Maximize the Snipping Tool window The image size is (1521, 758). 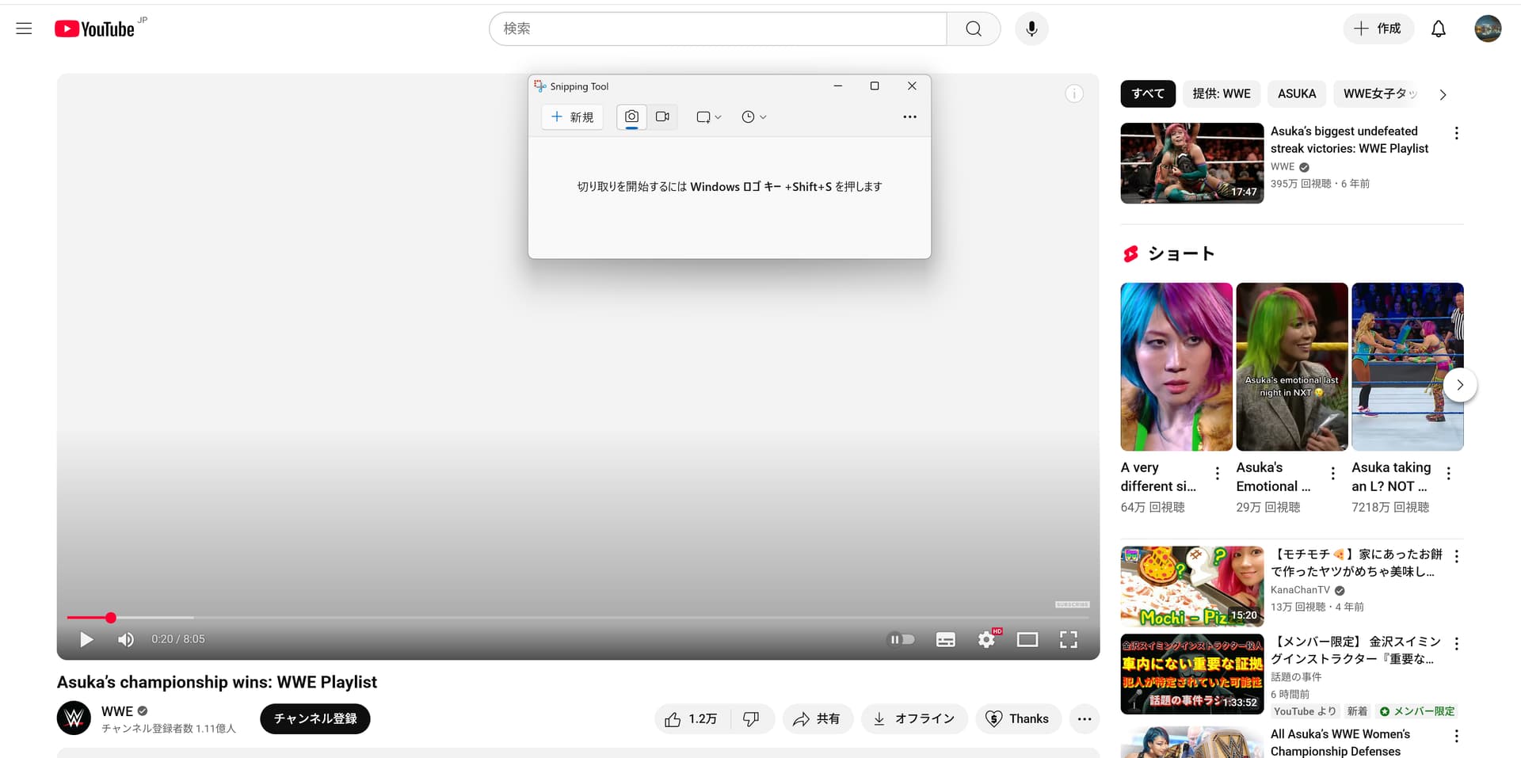click(x=875, y=86)
